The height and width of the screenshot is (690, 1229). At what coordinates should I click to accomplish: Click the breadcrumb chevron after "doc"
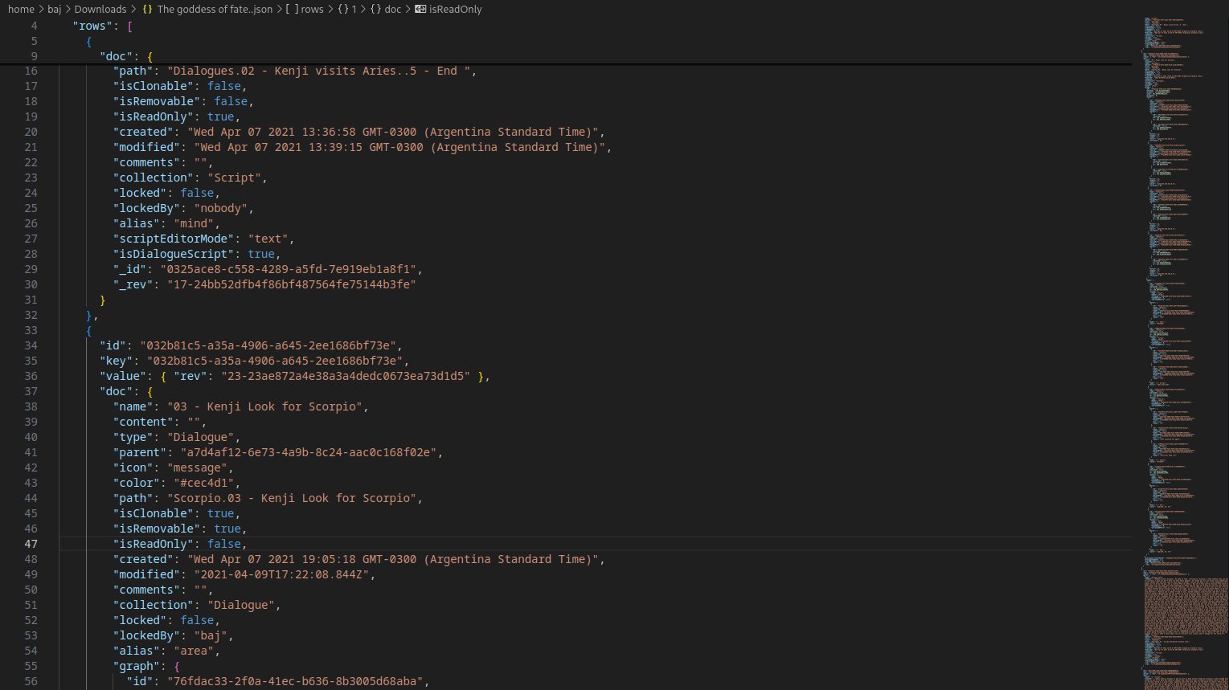[406, 9]
